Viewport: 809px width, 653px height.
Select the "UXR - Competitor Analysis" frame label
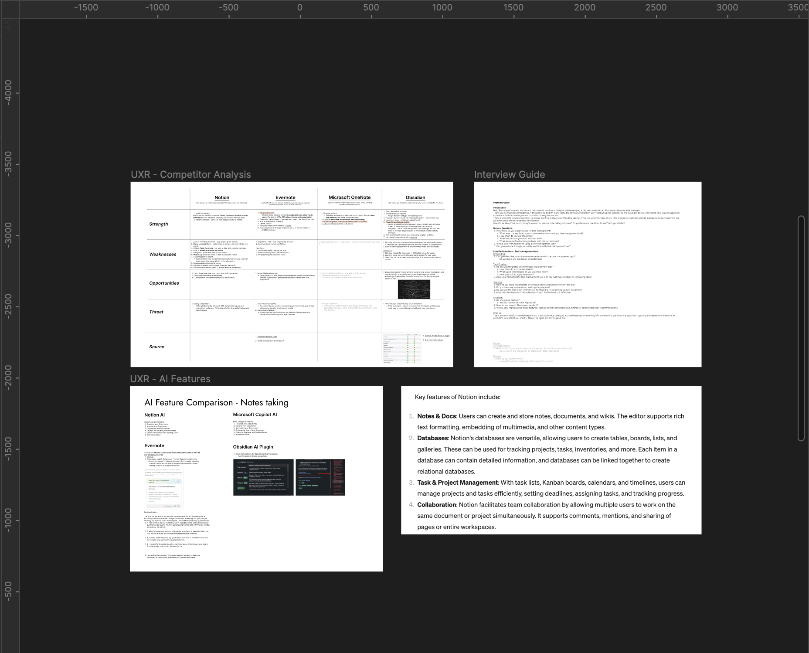point(191,174)
